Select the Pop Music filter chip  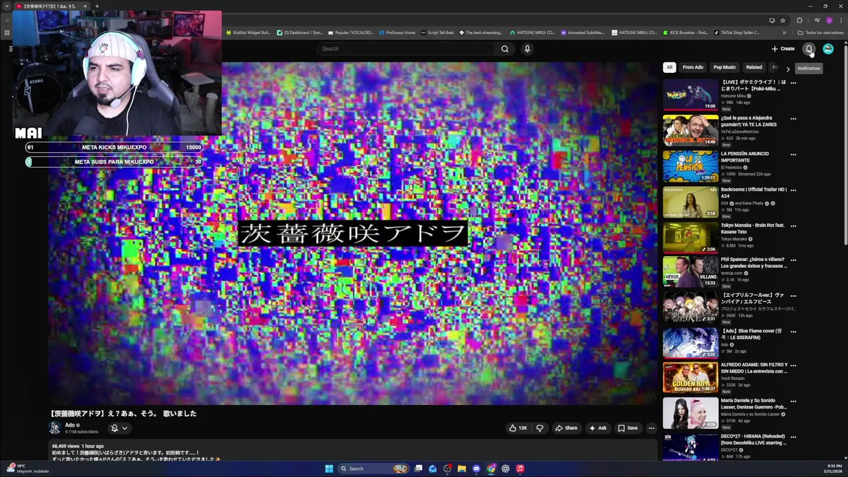coord(724,67)
